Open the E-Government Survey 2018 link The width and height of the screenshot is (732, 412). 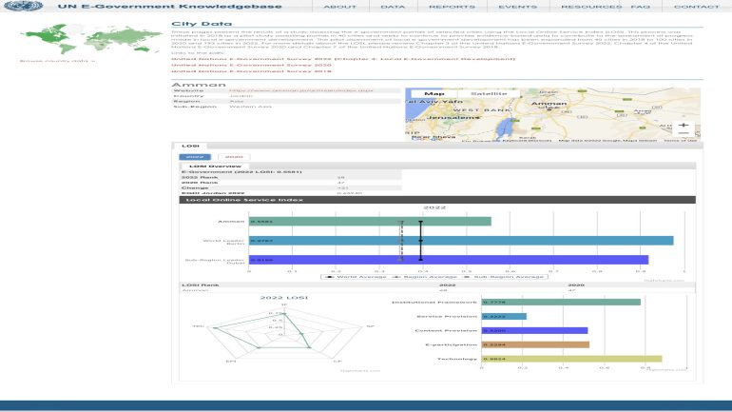point(251,71)
